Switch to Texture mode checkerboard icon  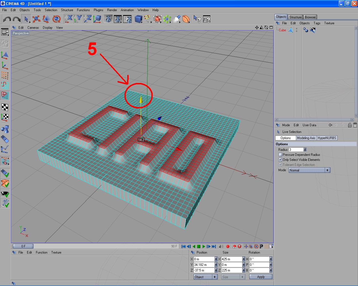(x=5, y=107)
